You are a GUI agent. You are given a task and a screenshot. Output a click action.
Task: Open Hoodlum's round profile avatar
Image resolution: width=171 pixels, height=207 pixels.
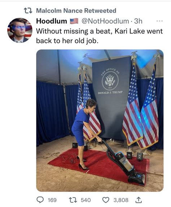point(20,30)
